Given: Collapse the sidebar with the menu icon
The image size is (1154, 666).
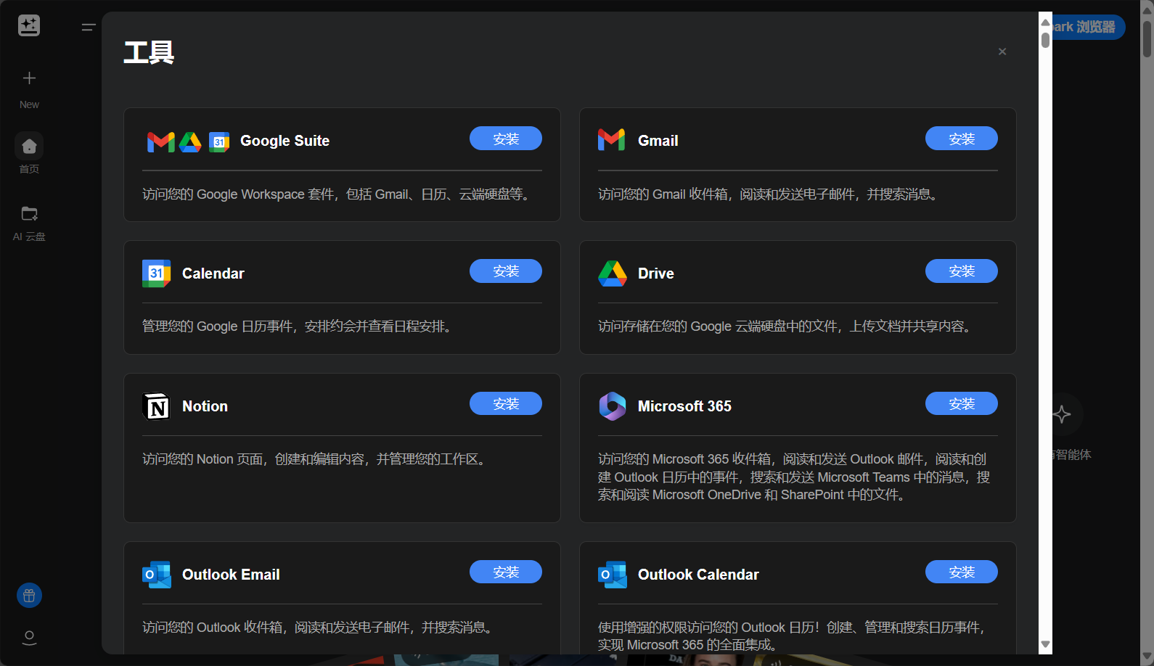Looking at the screenshot, I should click(x=89, y=28).
